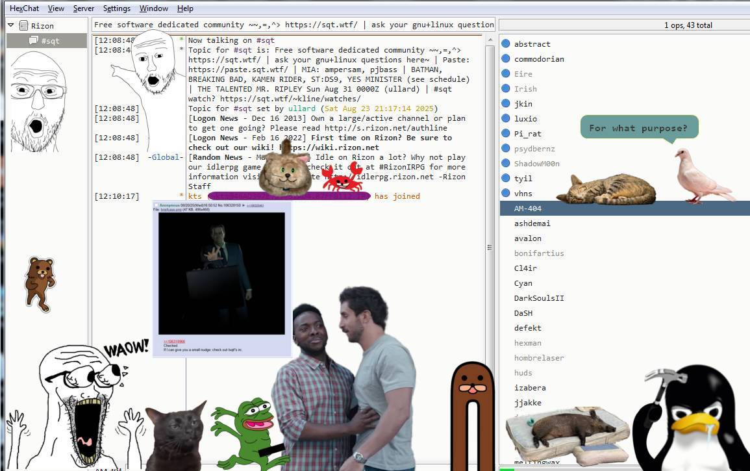Open the Settings menu
Image resolution: width=750 pixels, height=471 pixels.
point(117,8)
